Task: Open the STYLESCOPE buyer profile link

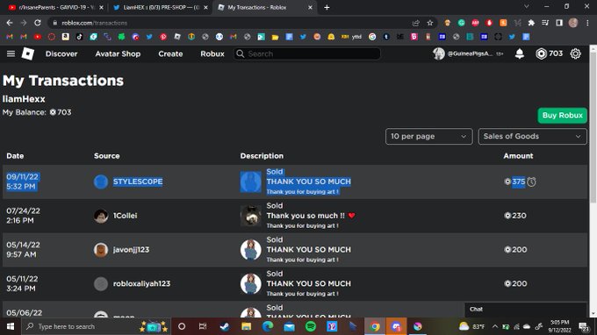Action: (138, 182)
